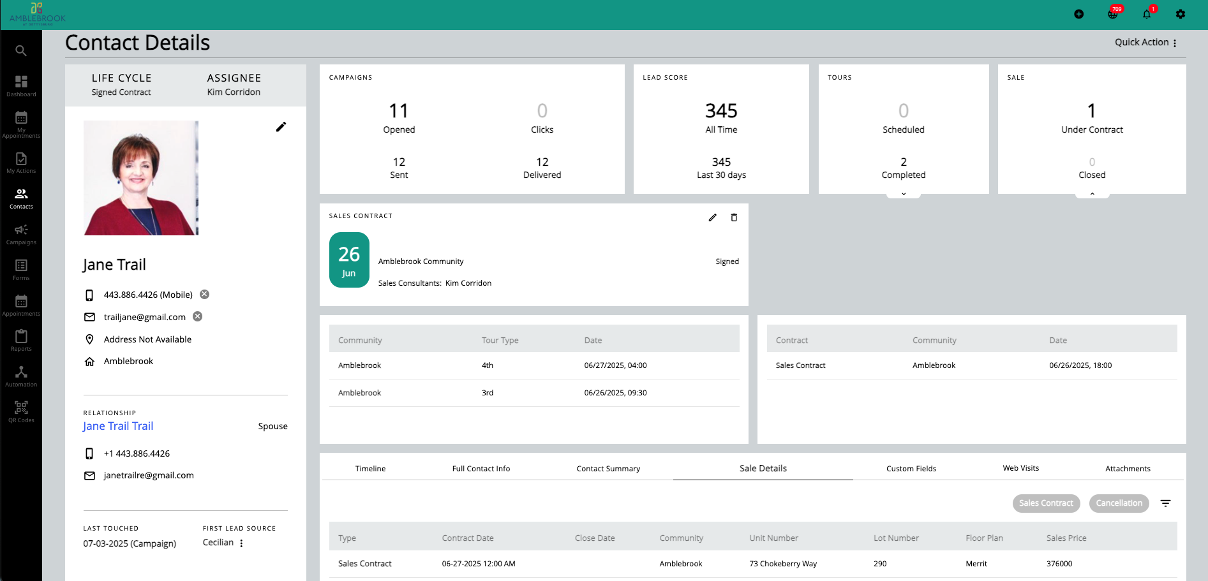This screenshot has height=581, width=1208.
Task: Remove email trailjane@gmail.com
Action: pos(198,316)
